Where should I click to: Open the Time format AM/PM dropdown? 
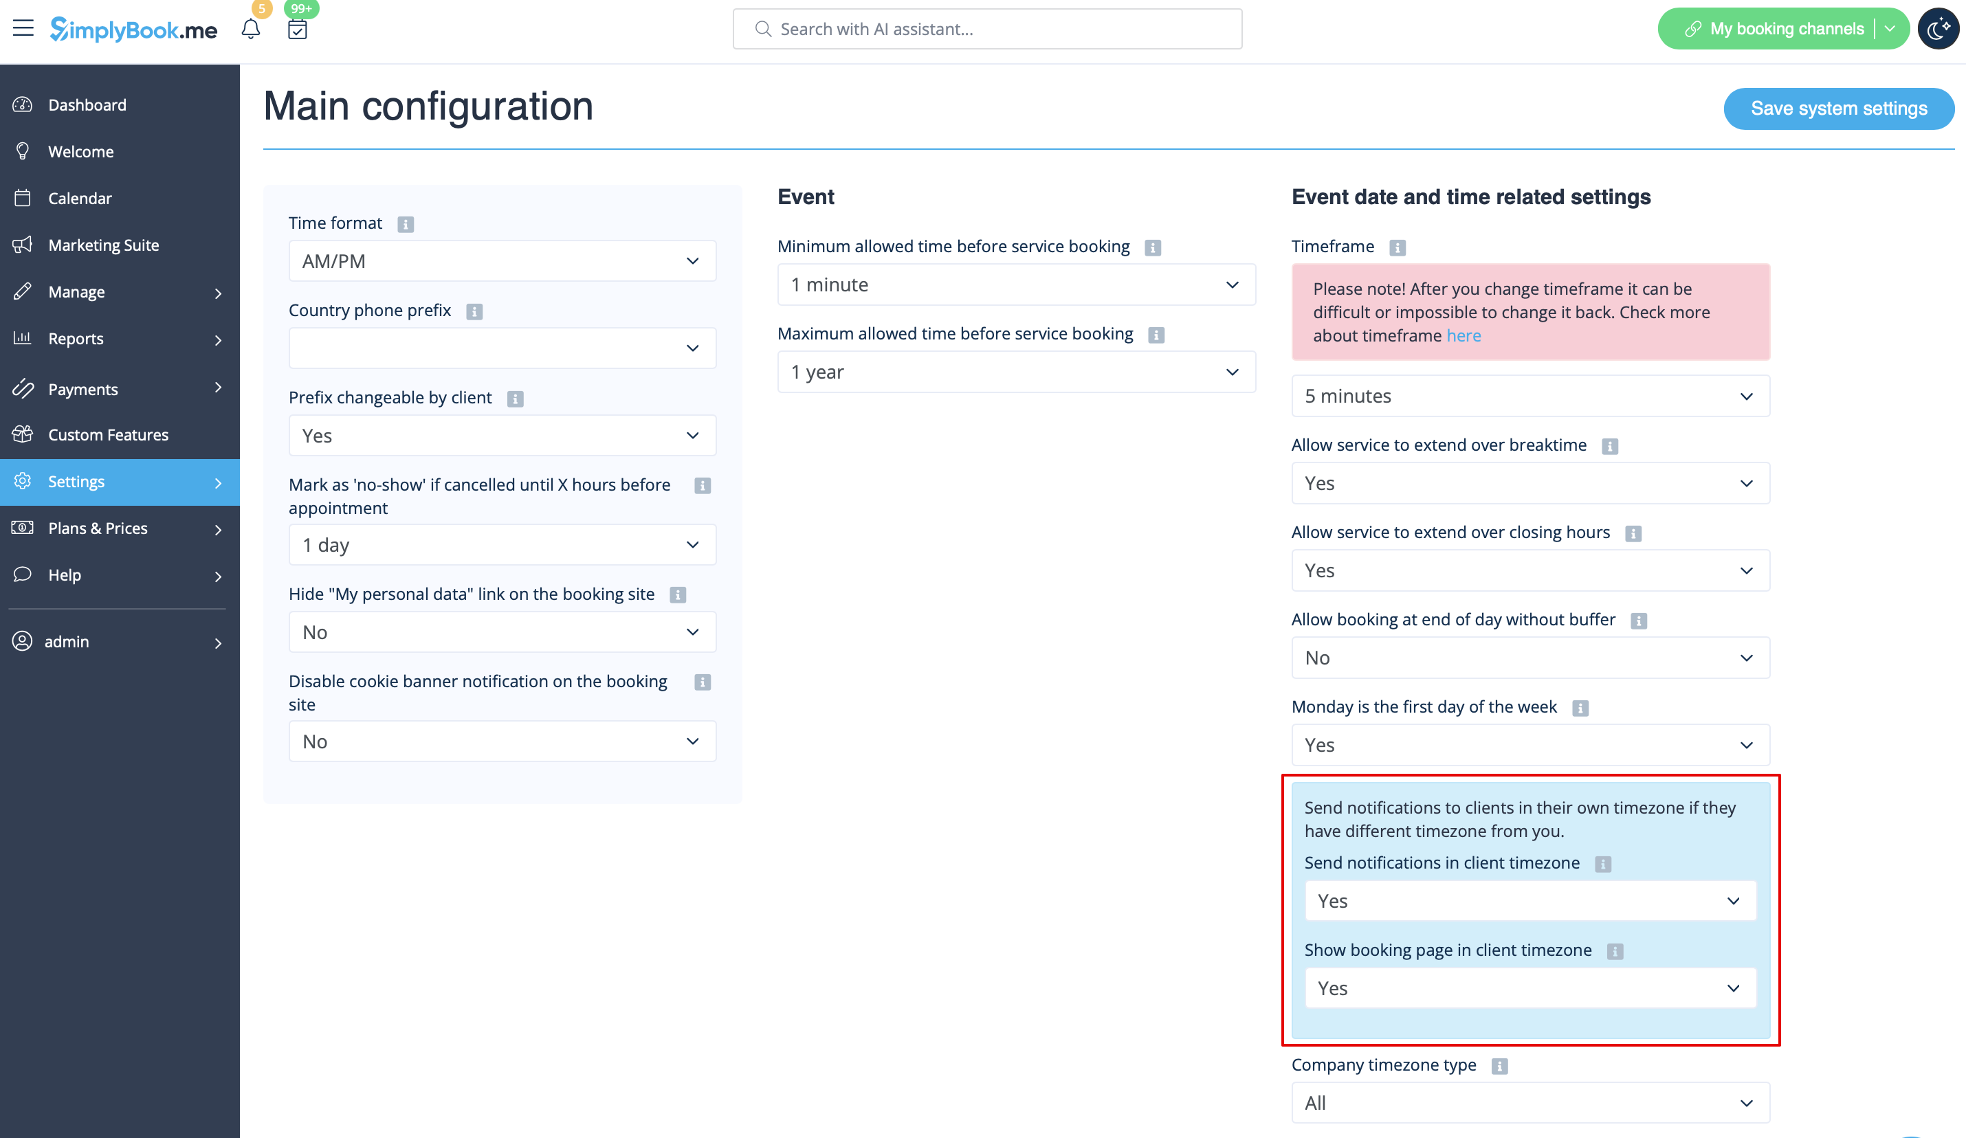pos(502,260)
